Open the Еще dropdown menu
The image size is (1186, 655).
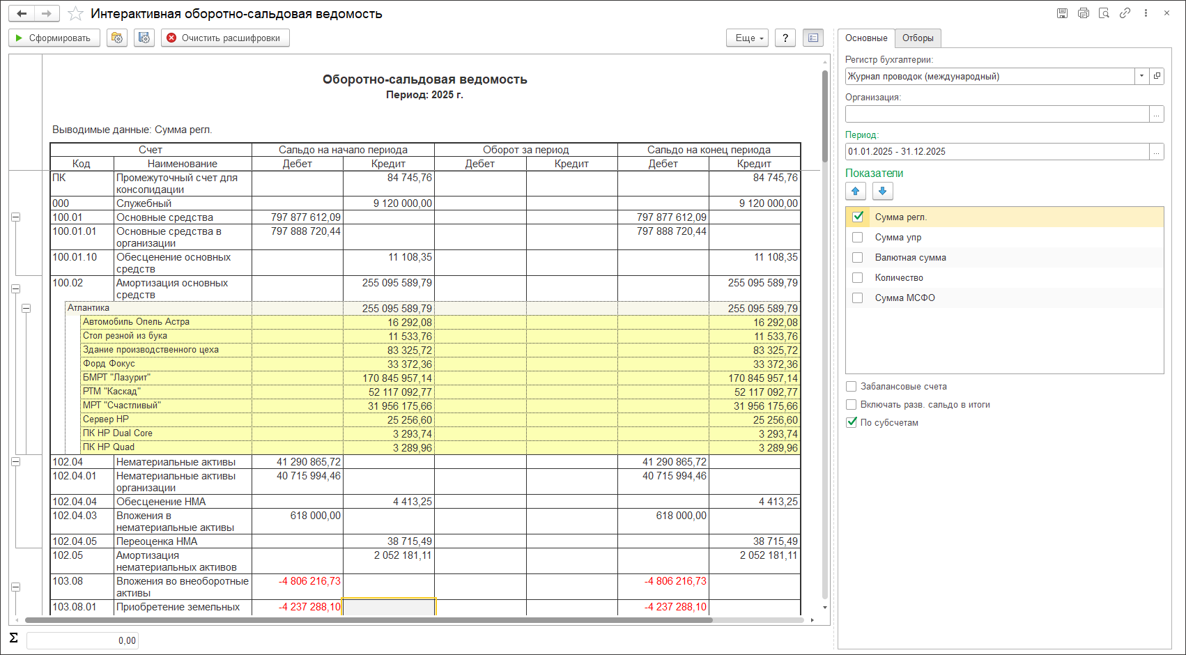(747, 38)
